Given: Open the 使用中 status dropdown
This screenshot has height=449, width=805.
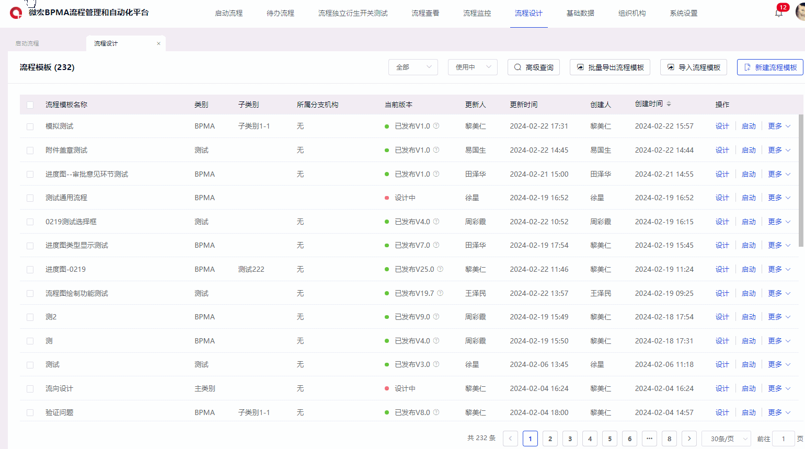Looking at the screenshot, I should click(472, 67).
